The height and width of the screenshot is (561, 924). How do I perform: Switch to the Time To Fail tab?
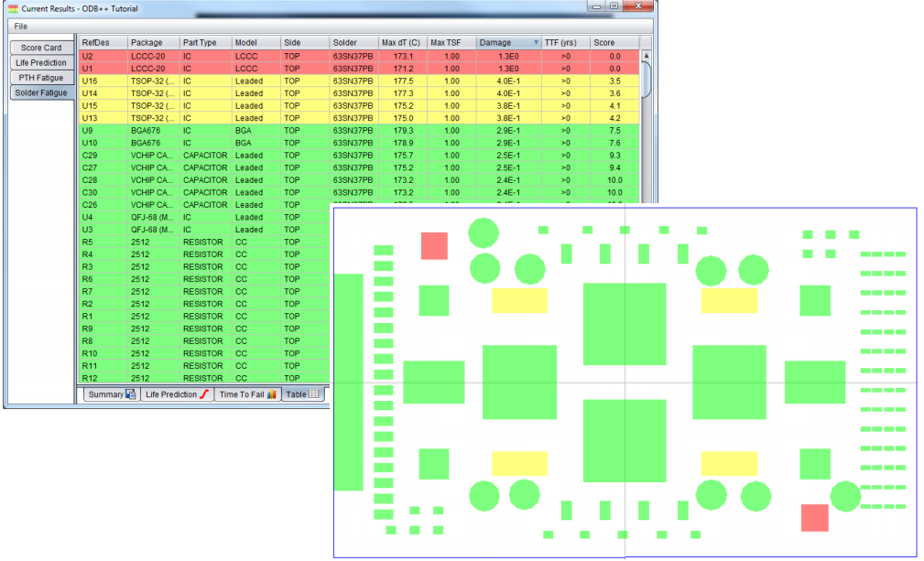point(247,394)
